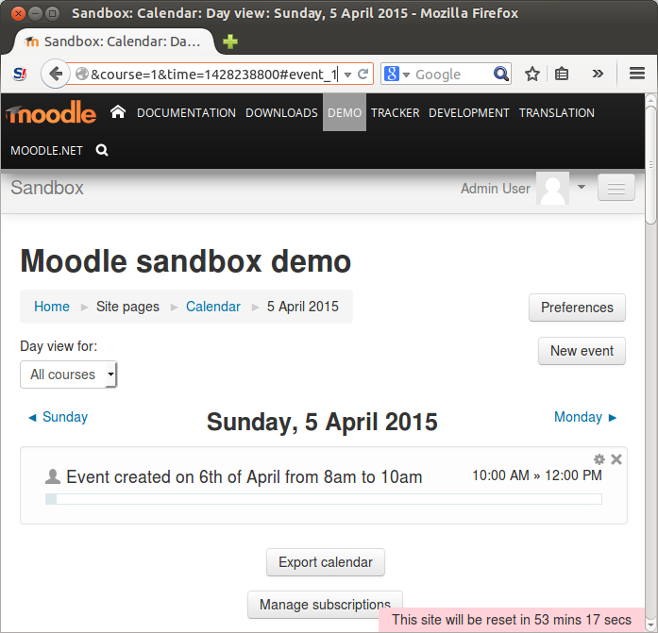Follow the Home breadcrumb link
The width and height of the screenshot is (658, 633).
(x=52, y=307)
